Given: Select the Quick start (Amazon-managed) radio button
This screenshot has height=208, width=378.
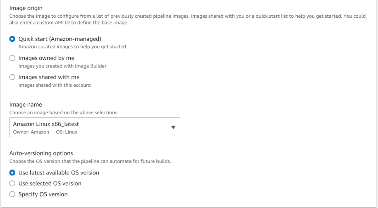Looking at the screenshot, I should [x=12, y=39].
